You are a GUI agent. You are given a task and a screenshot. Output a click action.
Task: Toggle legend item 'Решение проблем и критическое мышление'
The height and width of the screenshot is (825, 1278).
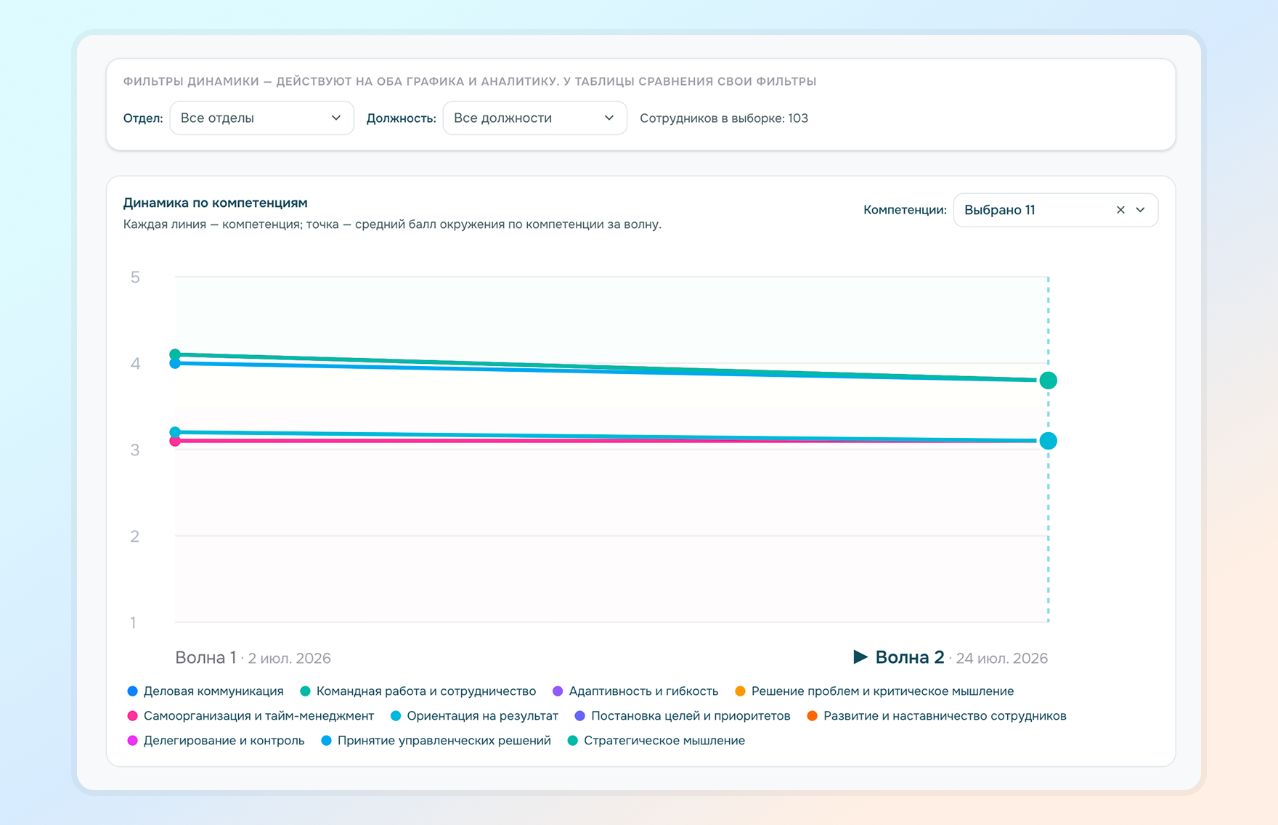click(x=874, y=691)
